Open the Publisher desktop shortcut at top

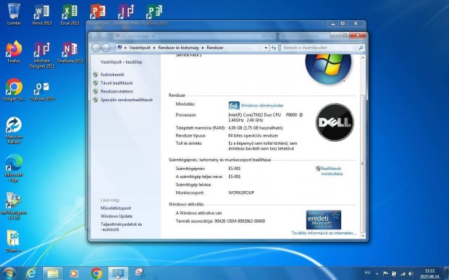pyautogui.click(x=154, y=12)
